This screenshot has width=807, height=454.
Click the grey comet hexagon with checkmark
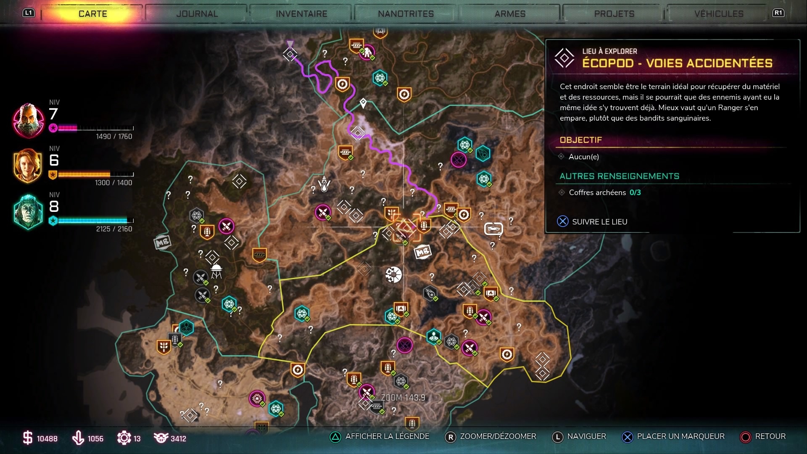point(430,293)
